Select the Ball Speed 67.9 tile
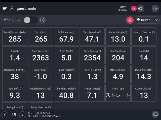The image size is (161, 120). (66, 36)
